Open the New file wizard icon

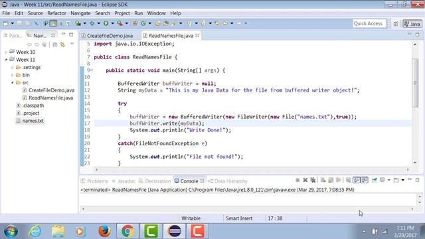click(6, 24)
